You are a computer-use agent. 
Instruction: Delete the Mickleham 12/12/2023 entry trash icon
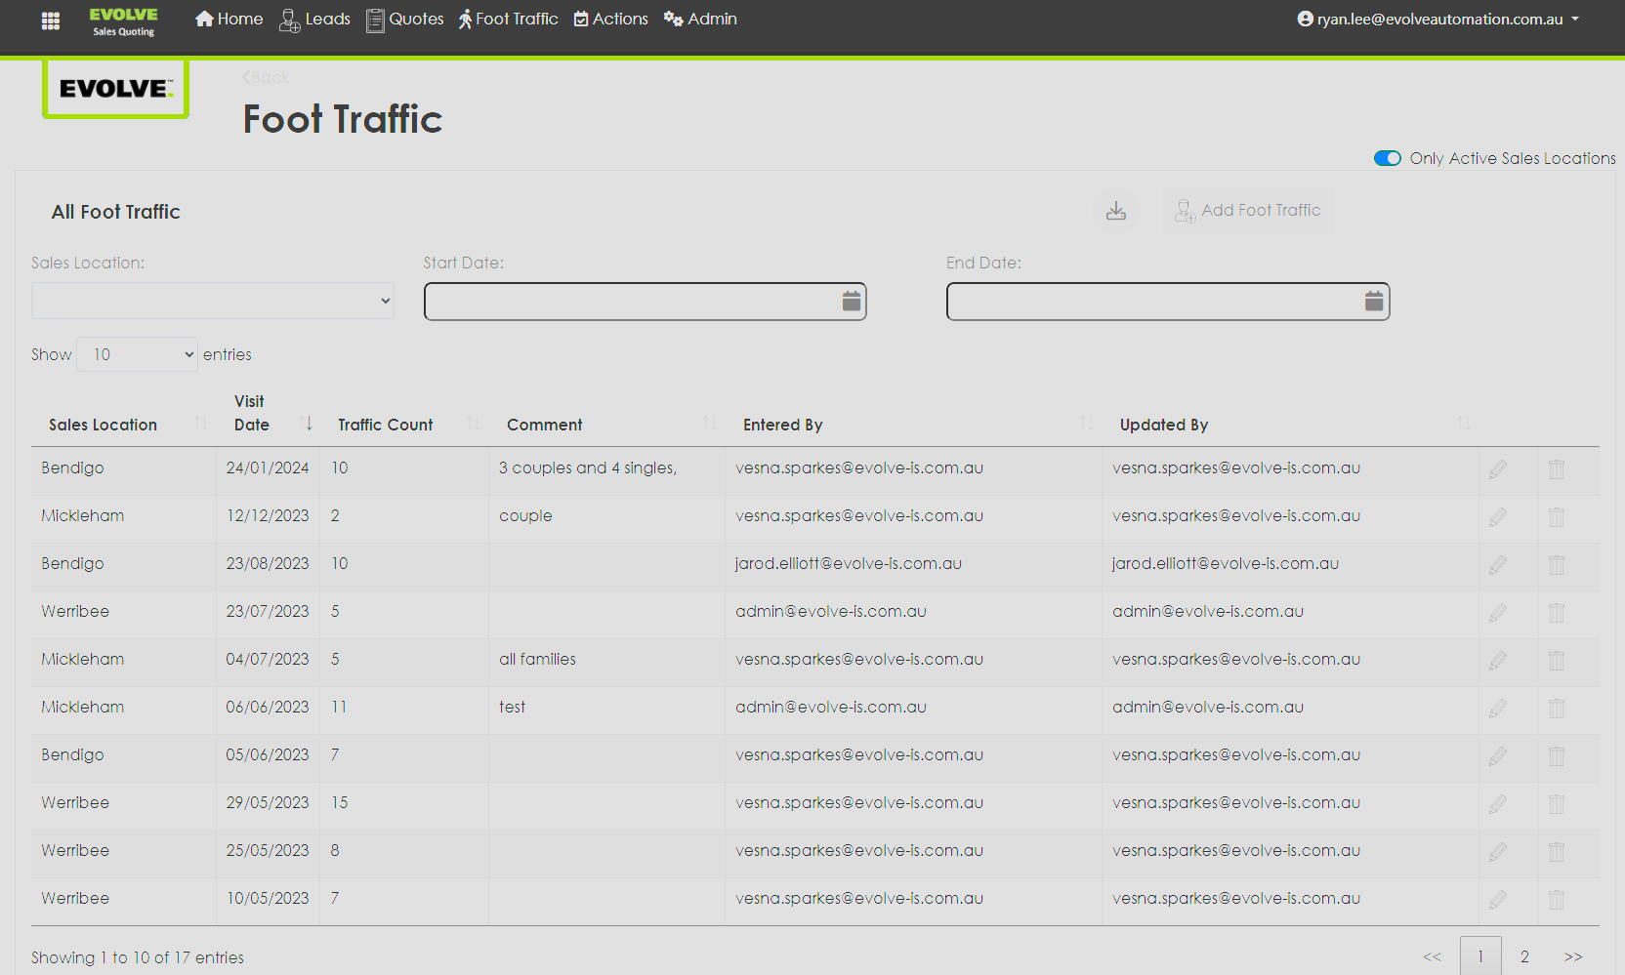(1556, 517)
